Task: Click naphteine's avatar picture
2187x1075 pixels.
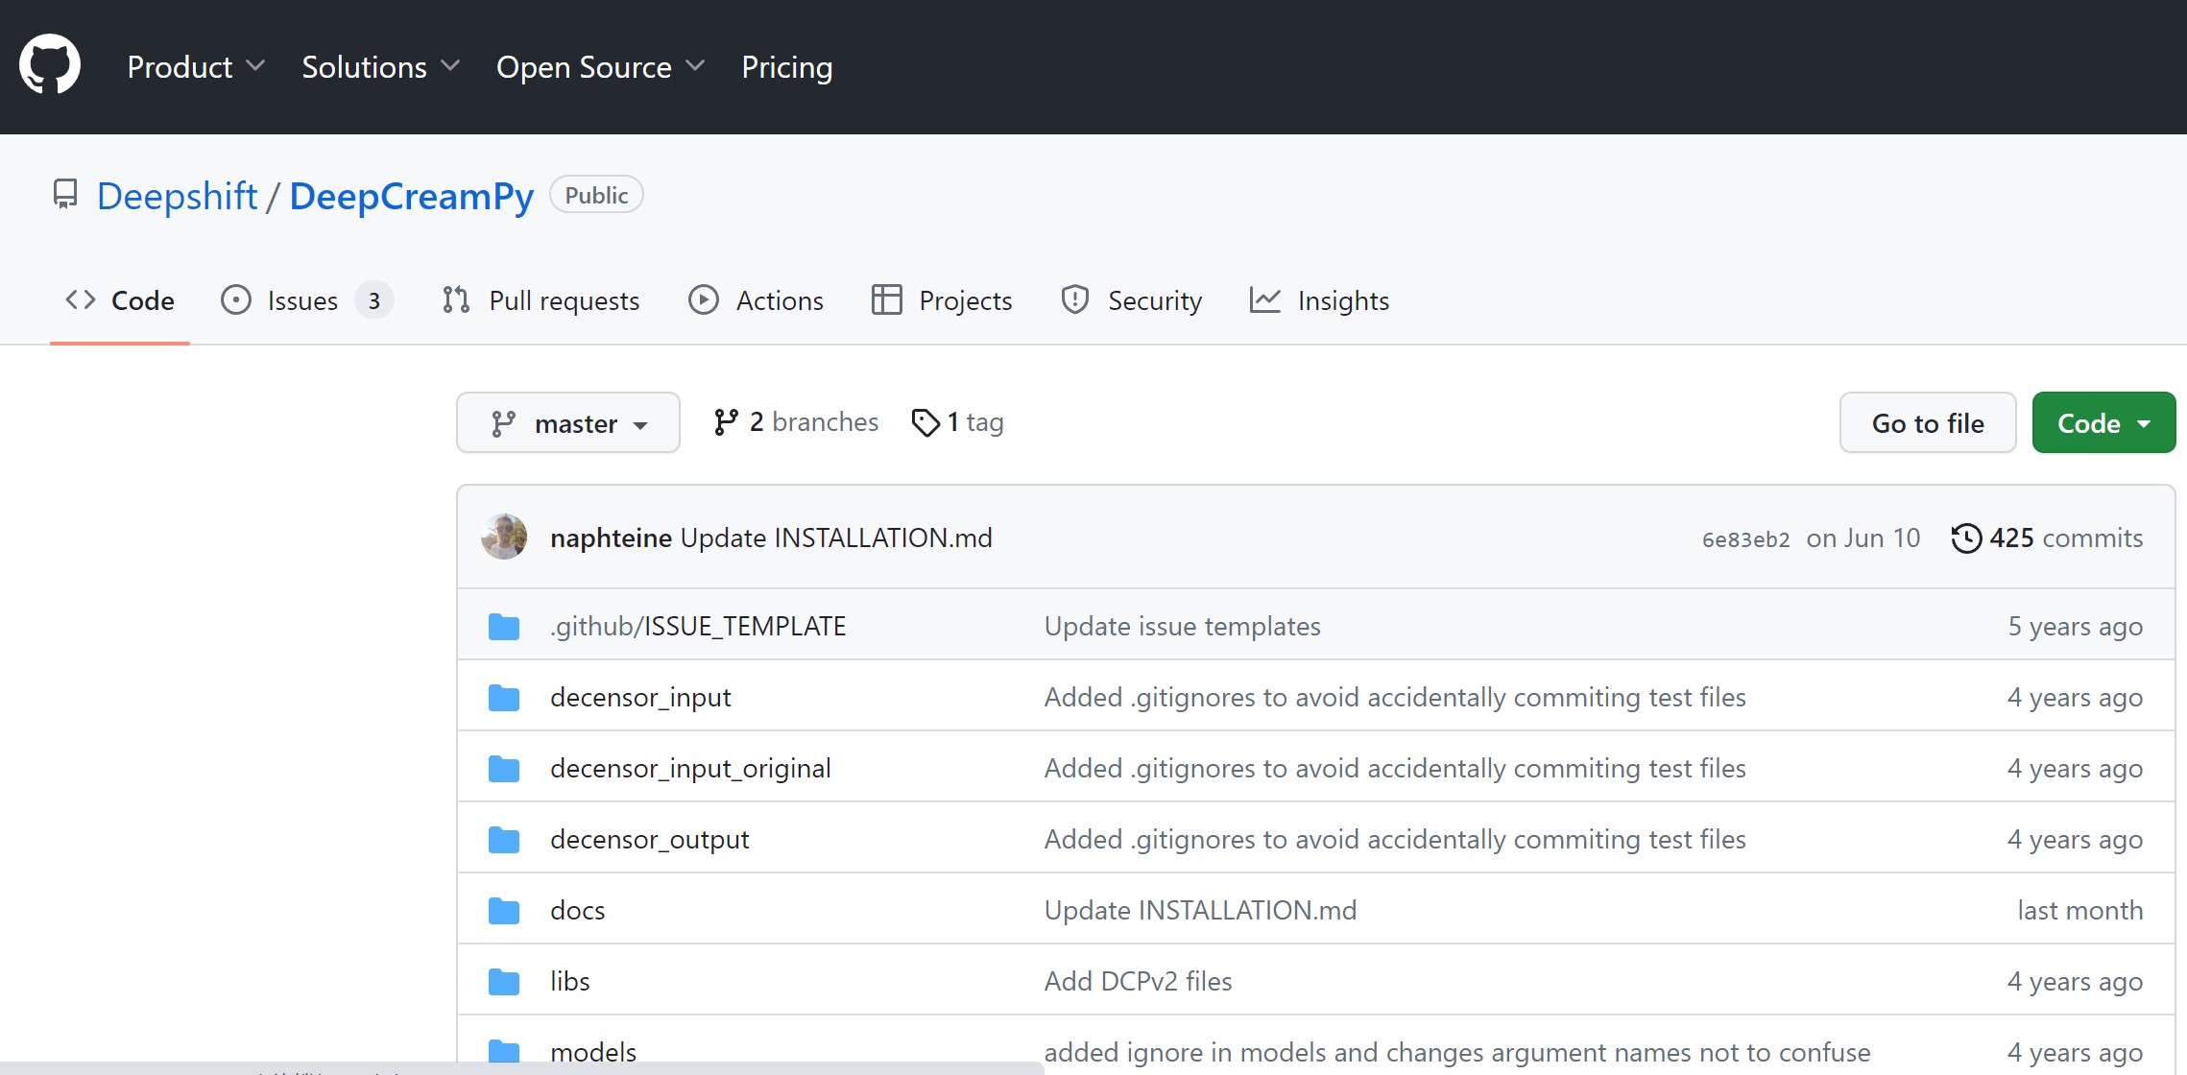Action: point(504,537)
